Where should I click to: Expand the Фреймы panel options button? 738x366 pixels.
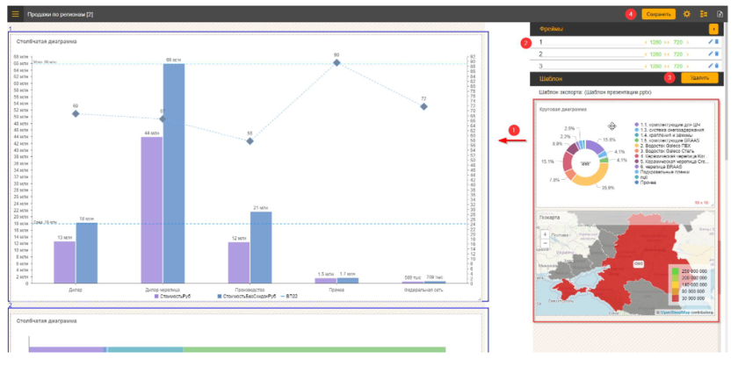click(x=713, y=30)
